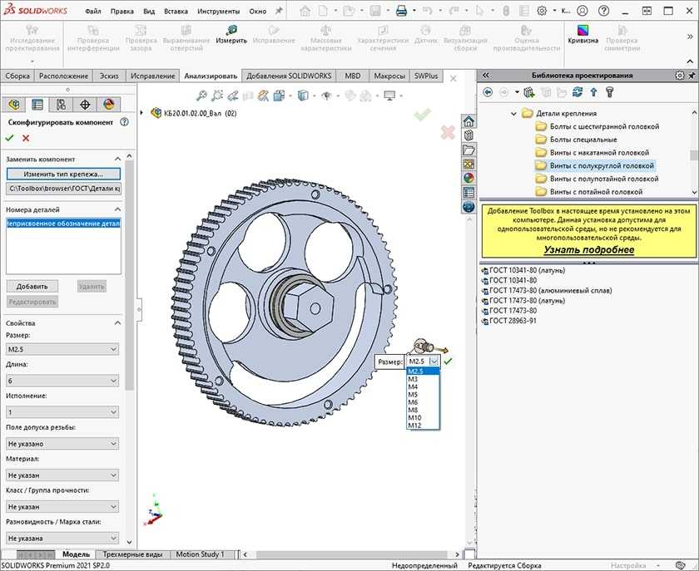Click Zoom to Area in view toolbar
Image resolution: width=699 pixels, height=571 pixels.
coord(217,96)
